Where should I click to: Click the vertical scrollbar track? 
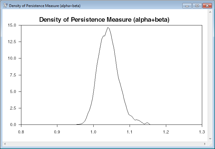(210, 76)
